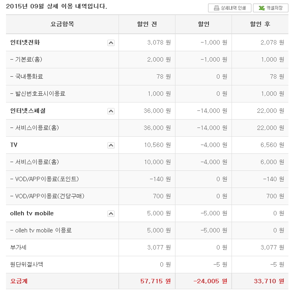Image resolution: width=292 pixels, height=292 pixels.
Task: Click the VOD/APP이용료(포인트) row
Action: (147, 179)
